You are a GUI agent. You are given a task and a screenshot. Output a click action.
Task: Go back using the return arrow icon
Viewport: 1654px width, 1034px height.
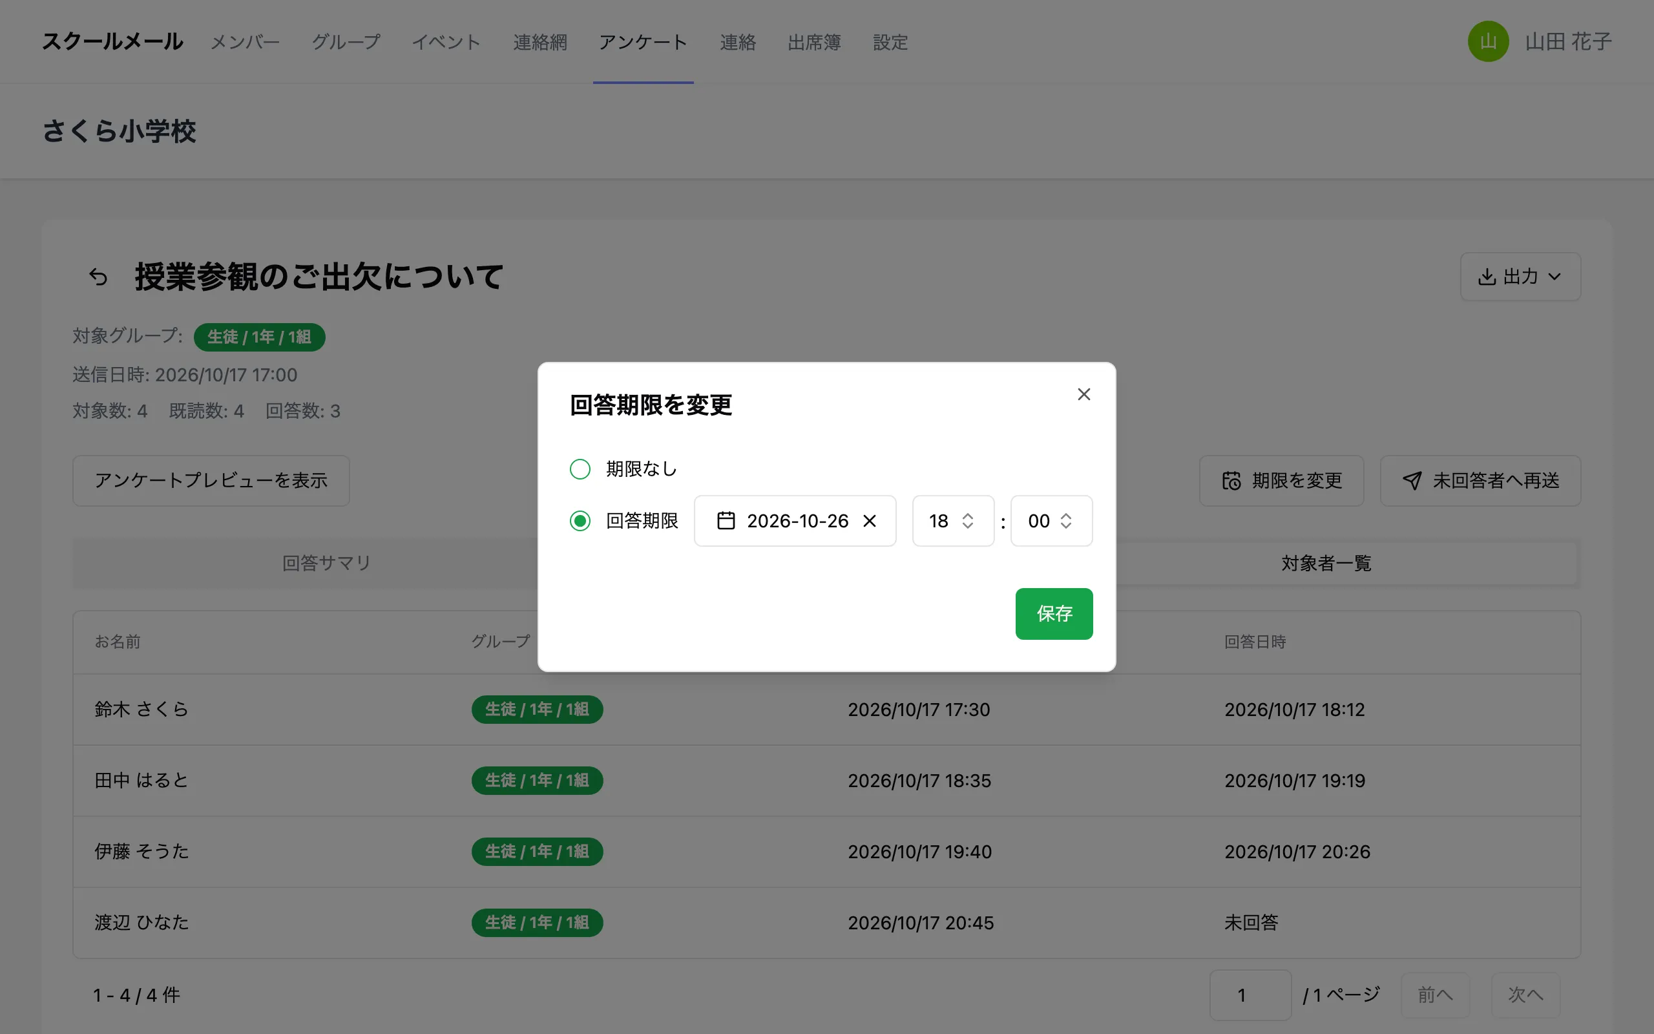pyautogui.click(x=98, y=277)
